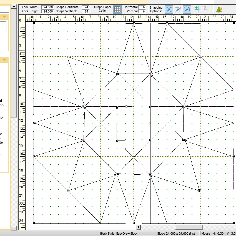Expand the upper left panel dropdown arrow
Image resolution: width=236 pixels, height=236 pixels.
pyautogui.click(x=5, y=17)
